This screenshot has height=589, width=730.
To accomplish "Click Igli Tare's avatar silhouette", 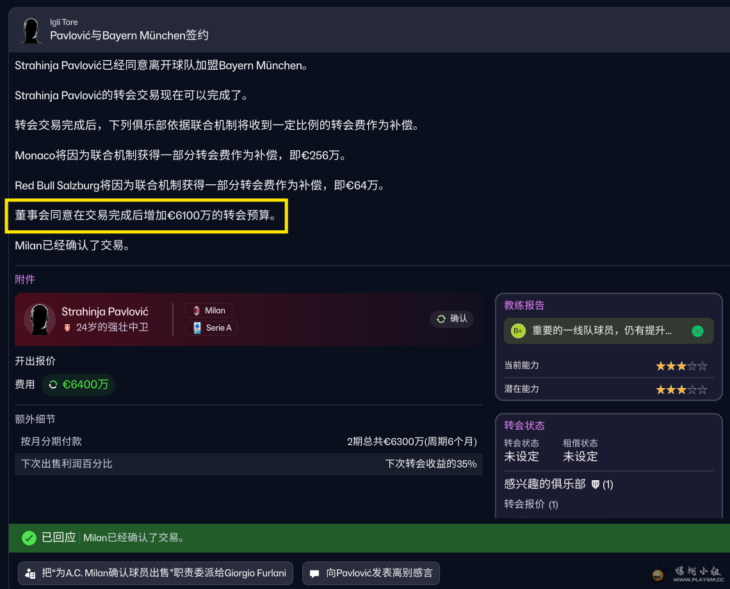I will [31, 31].
